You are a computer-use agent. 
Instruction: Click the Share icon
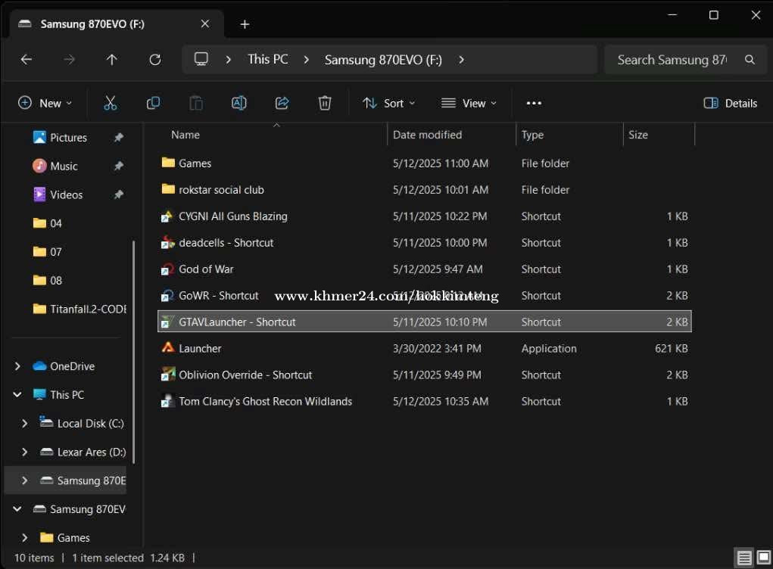pyautogui.click(x=282, y=103)
